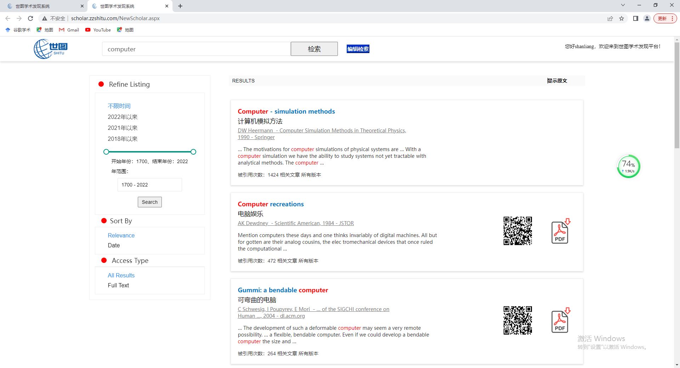Download PDF for Gummi bendable computer article
This screenshot has height=368, width=680.
tap(560, 321)
